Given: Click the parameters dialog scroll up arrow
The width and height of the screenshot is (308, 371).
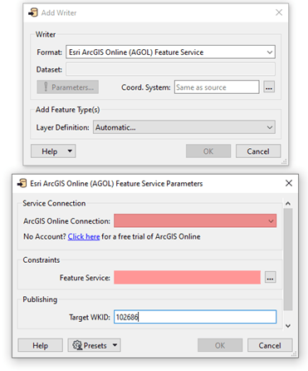Looking at the screenshot, I should (x=288, y=204).
